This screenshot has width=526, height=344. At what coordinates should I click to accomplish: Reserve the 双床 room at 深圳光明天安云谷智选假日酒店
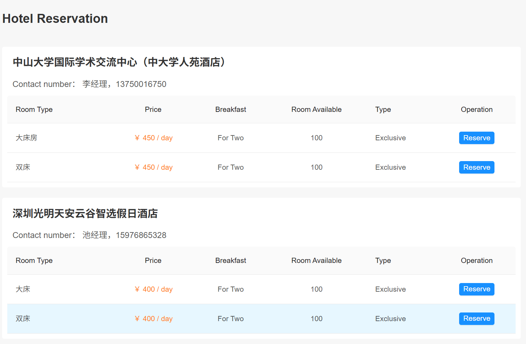[476, 318]
